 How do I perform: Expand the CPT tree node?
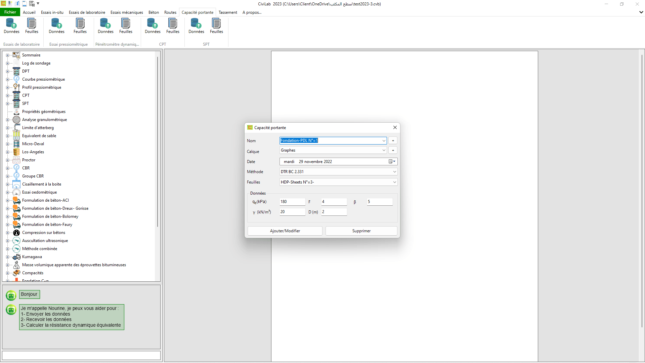(x=7, y=95)
